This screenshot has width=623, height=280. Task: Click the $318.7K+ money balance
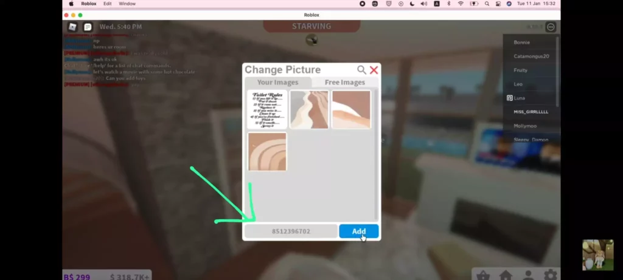[130, 277]
